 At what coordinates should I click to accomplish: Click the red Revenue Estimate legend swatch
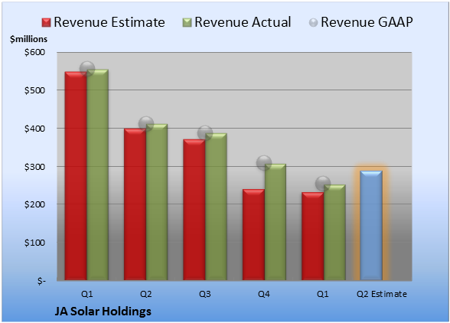[46, 22]
